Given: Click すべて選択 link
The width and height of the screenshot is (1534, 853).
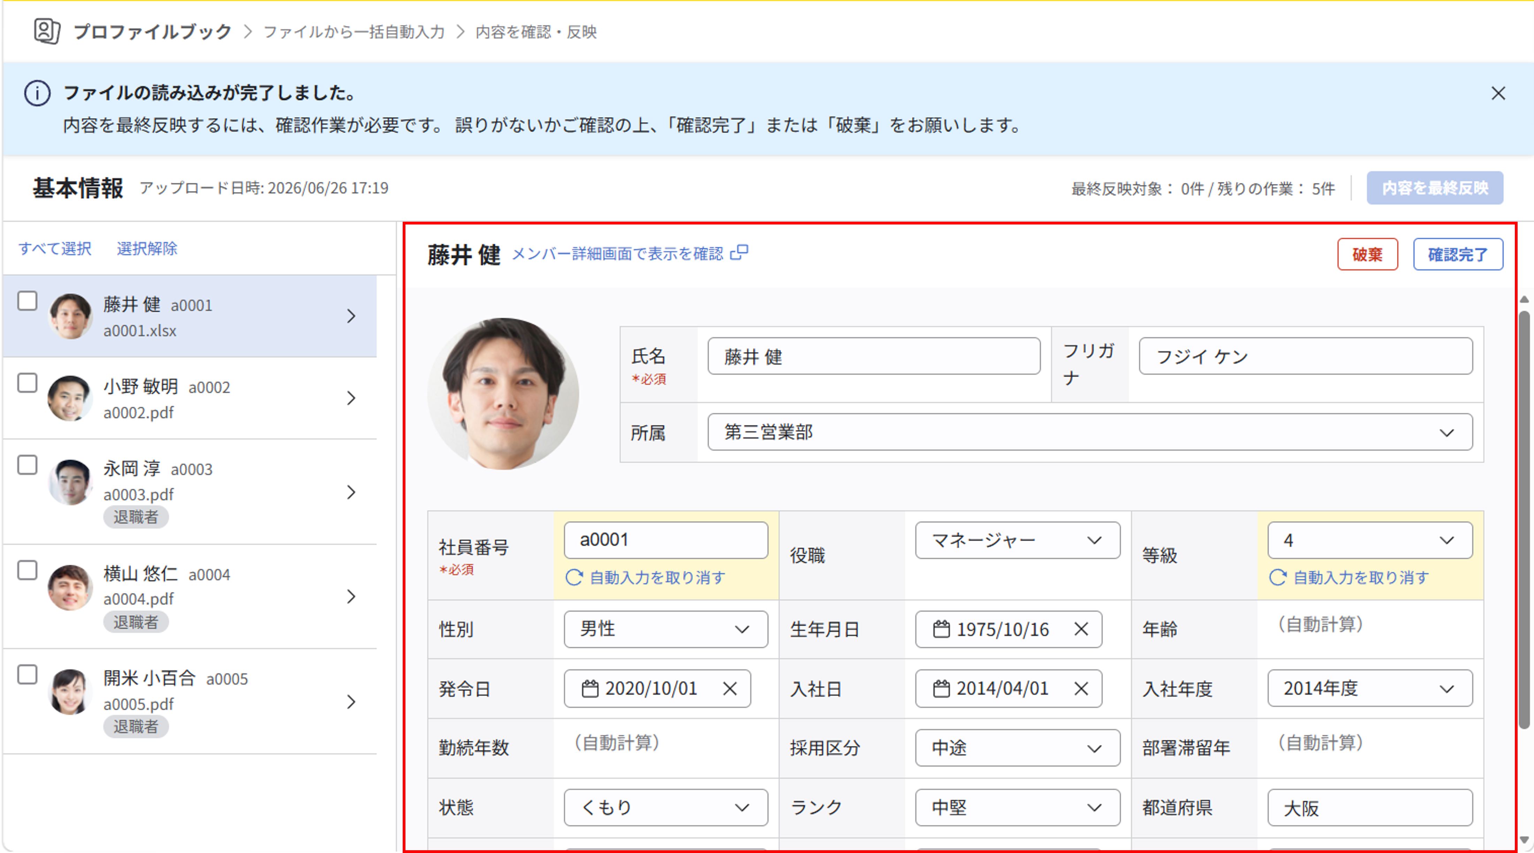Looking at the screenshot, I should point(55,248).
